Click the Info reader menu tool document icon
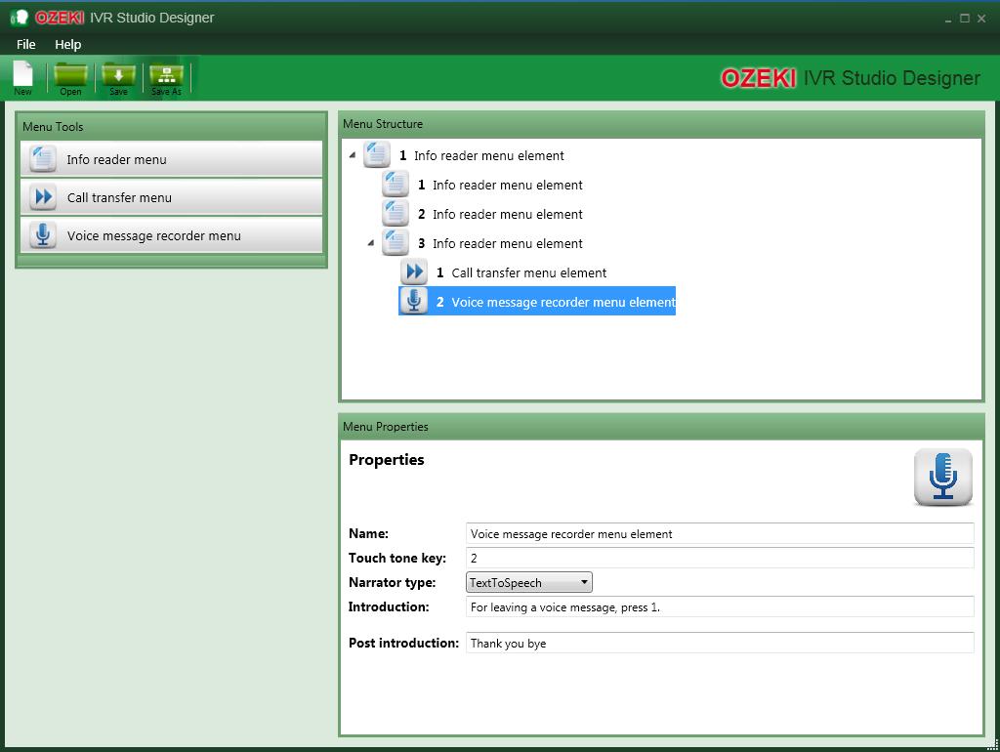The width and height of the screenshot is (1000, 752). (x=43, y=159)
